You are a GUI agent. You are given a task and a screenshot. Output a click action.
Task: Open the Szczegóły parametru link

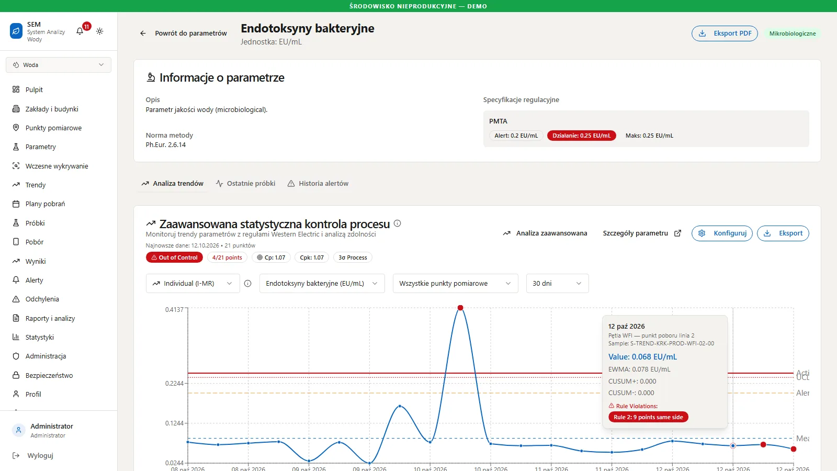point(642,233)
